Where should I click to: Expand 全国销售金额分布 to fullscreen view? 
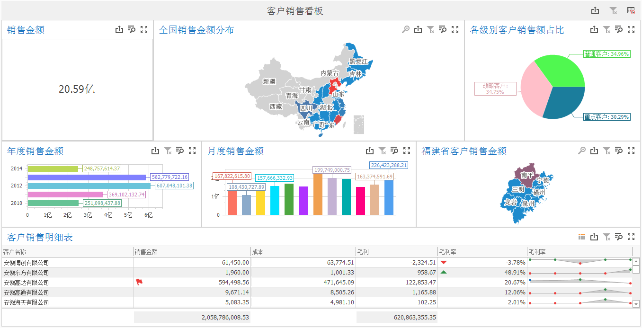(x=455, y=29)
